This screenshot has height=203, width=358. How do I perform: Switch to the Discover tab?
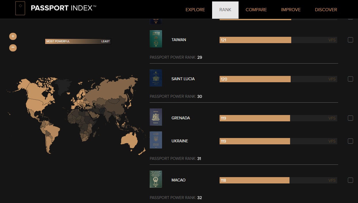click(x=326, y=10)
